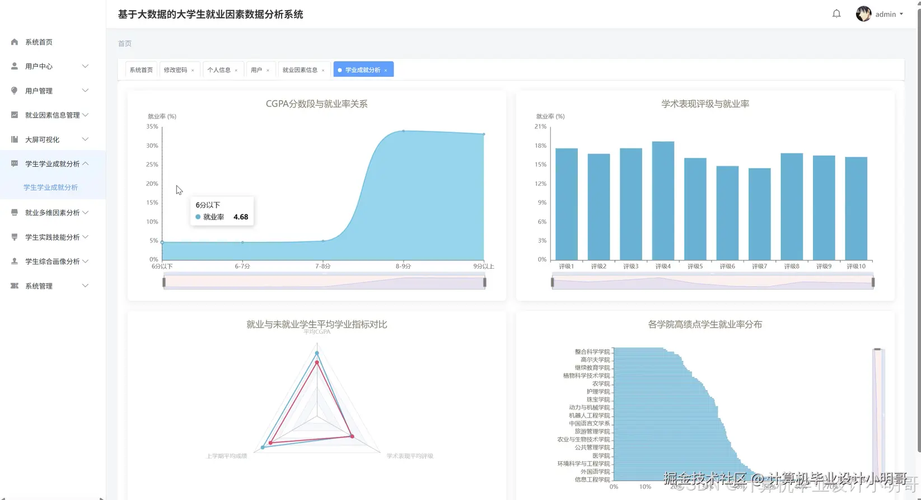Close the 用户 tab

[268, 71]
